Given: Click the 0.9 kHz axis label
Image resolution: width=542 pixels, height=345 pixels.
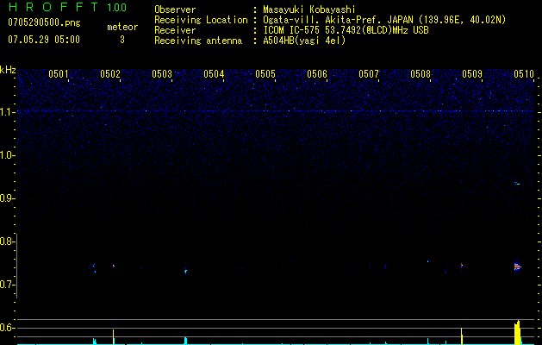Looking at the screenshot, I should pos(6,198).
